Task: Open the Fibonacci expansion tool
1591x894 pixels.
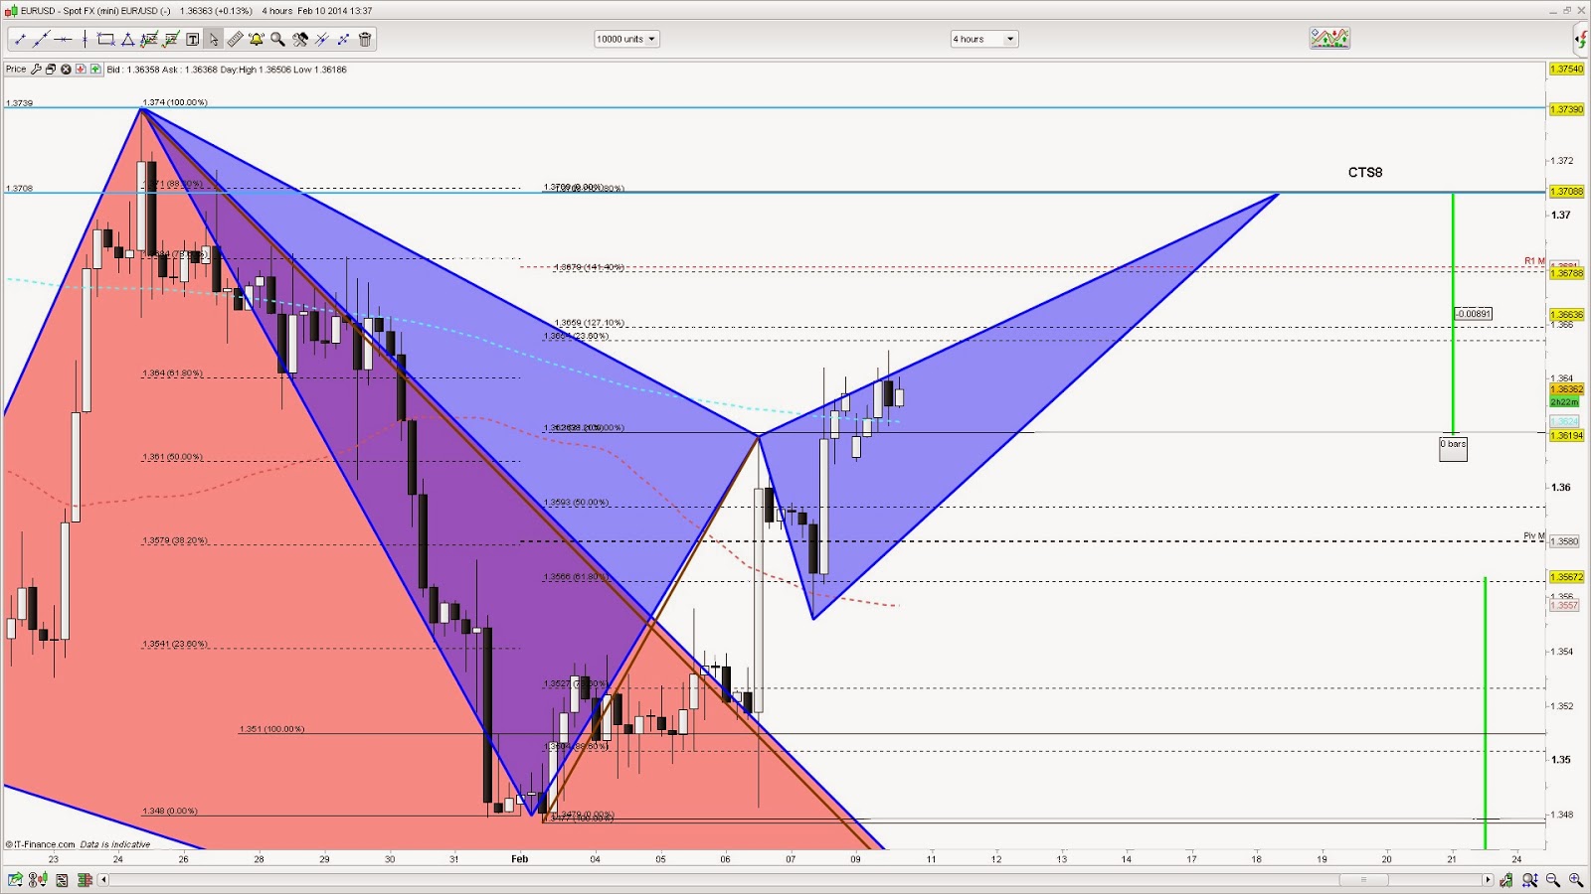Action: point(171,40)
